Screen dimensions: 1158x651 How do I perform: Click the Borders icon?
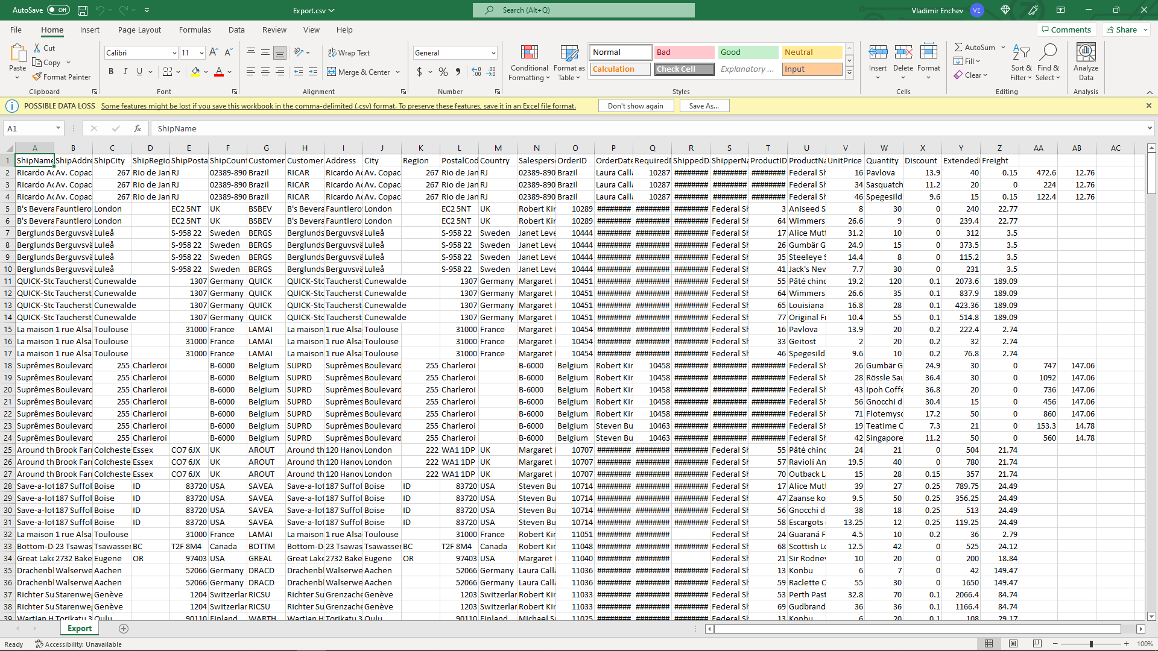(168, 72)
